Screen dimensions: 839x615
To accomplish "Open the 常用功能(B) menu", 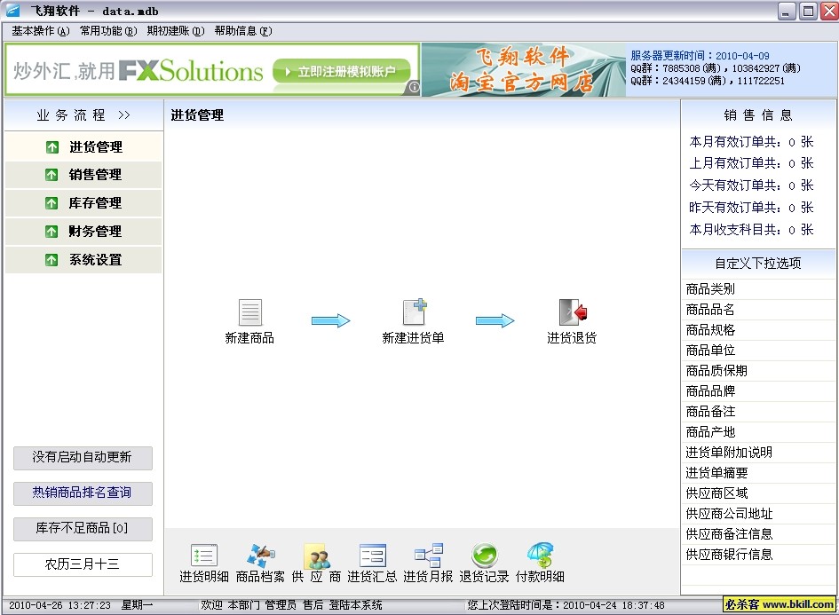I will point(108,31).
